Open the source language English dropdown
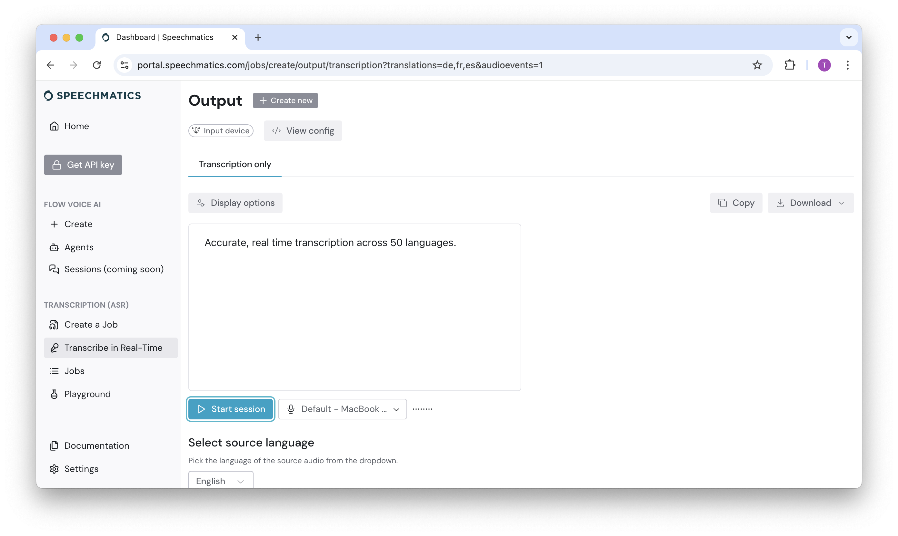 pyautogui.click(x=220, y=481)
